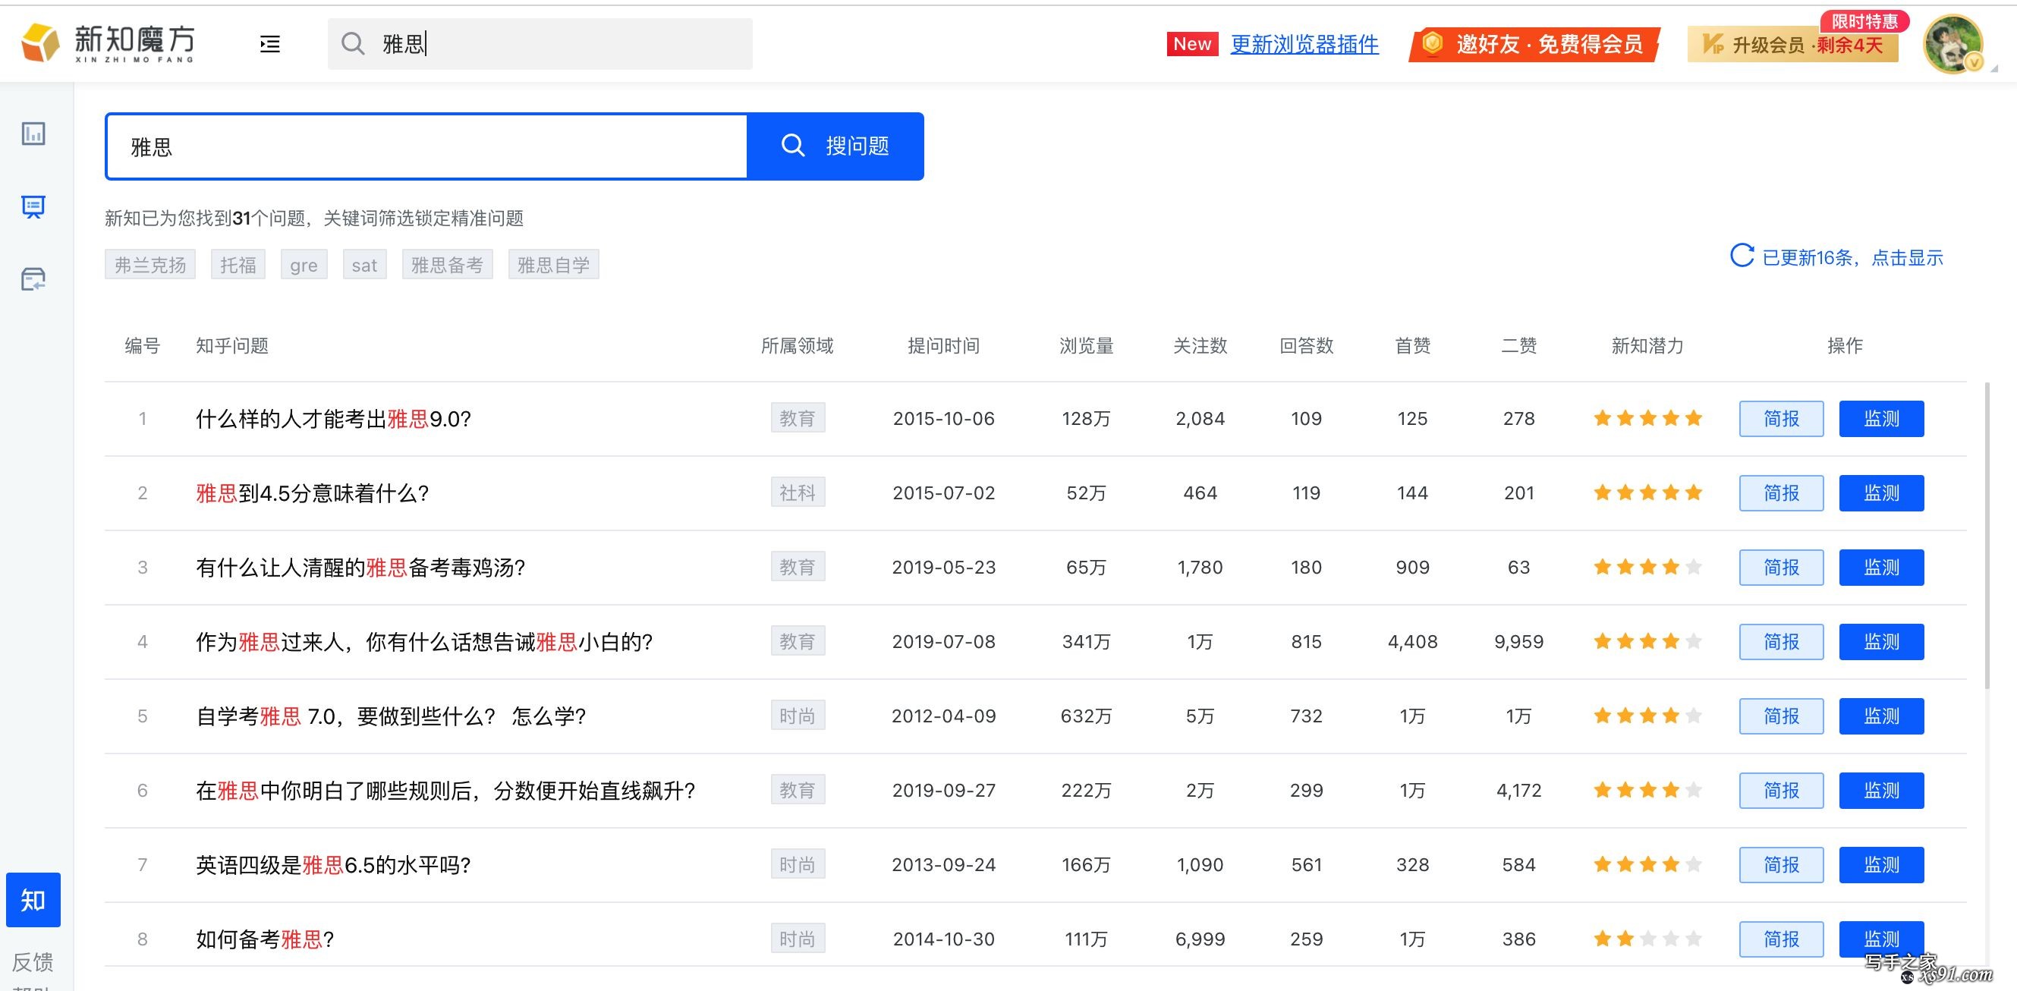
Task: Open the 更新浏览器插件 link
Action: click(x=1304, y=44)
